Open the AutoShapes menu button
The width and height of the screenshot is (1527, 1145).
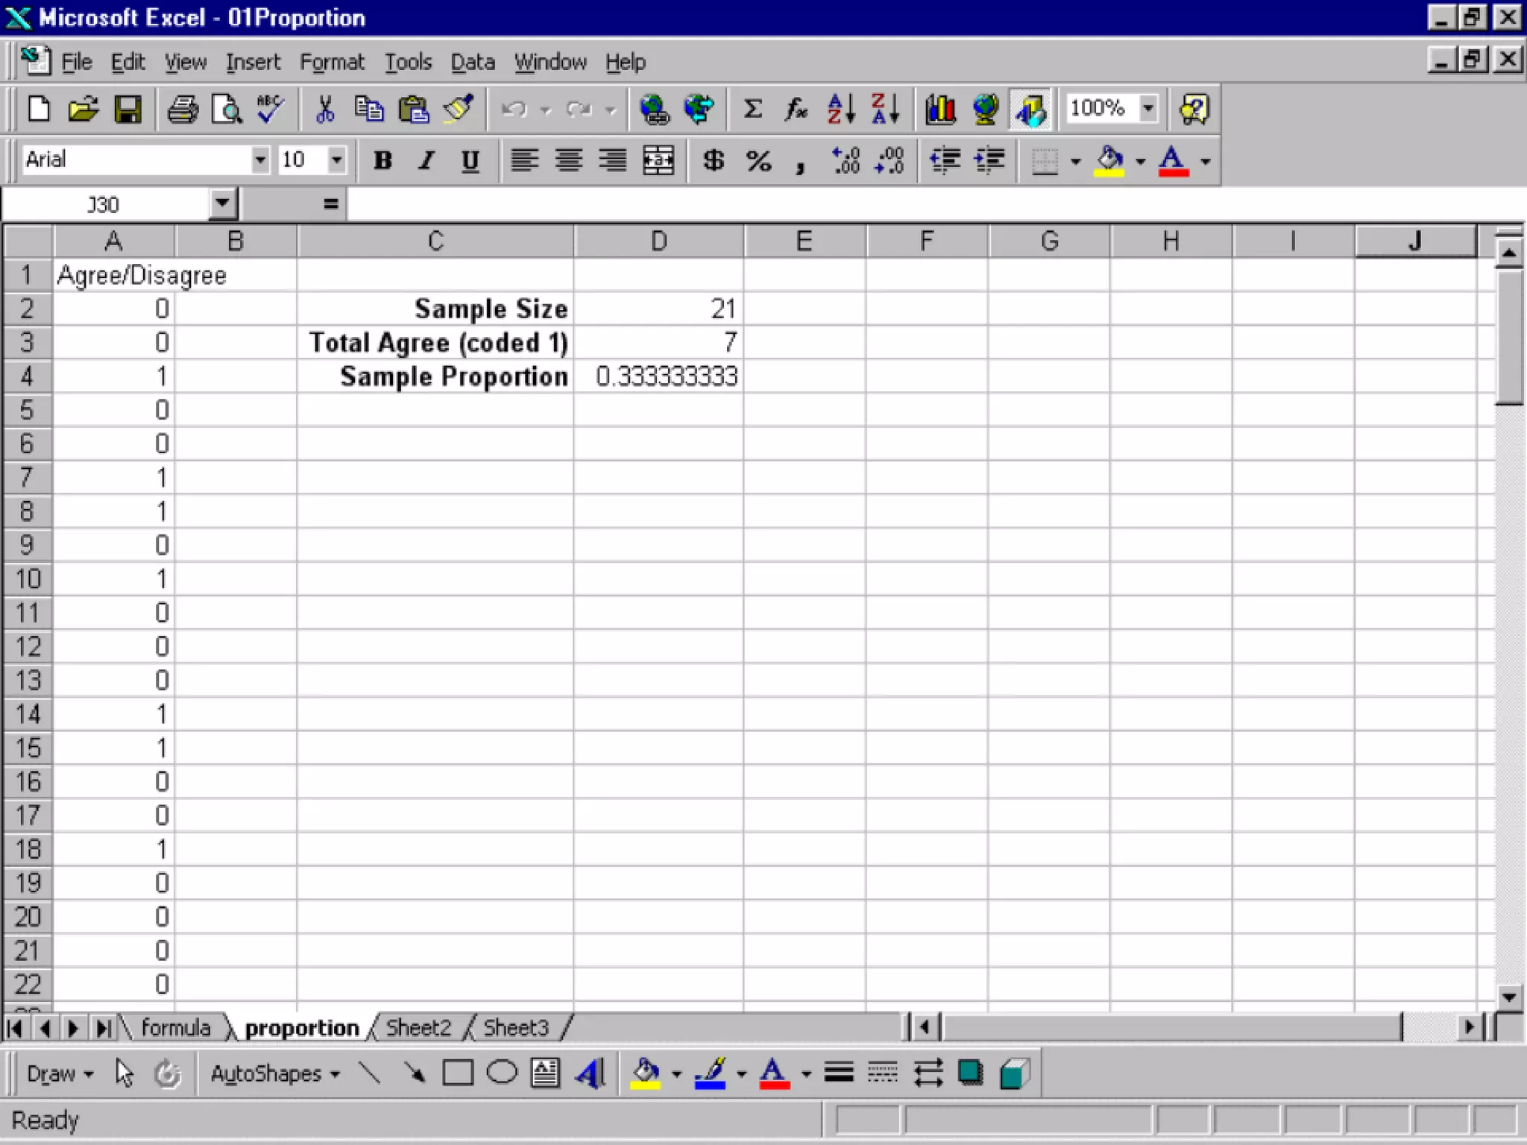click(274, 1073)
